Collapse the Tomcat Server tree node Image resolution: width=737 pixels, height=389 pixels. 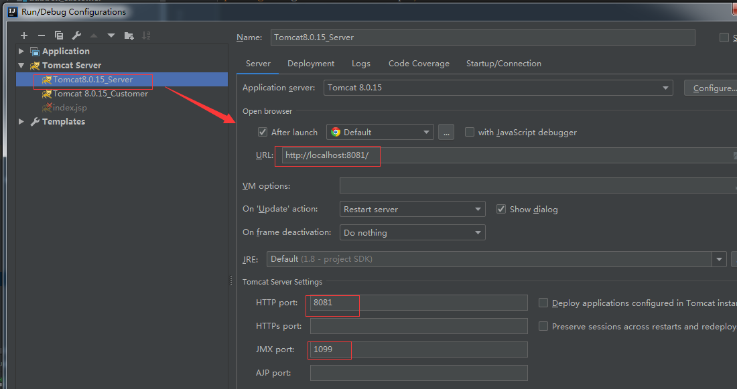pos(21,66)
